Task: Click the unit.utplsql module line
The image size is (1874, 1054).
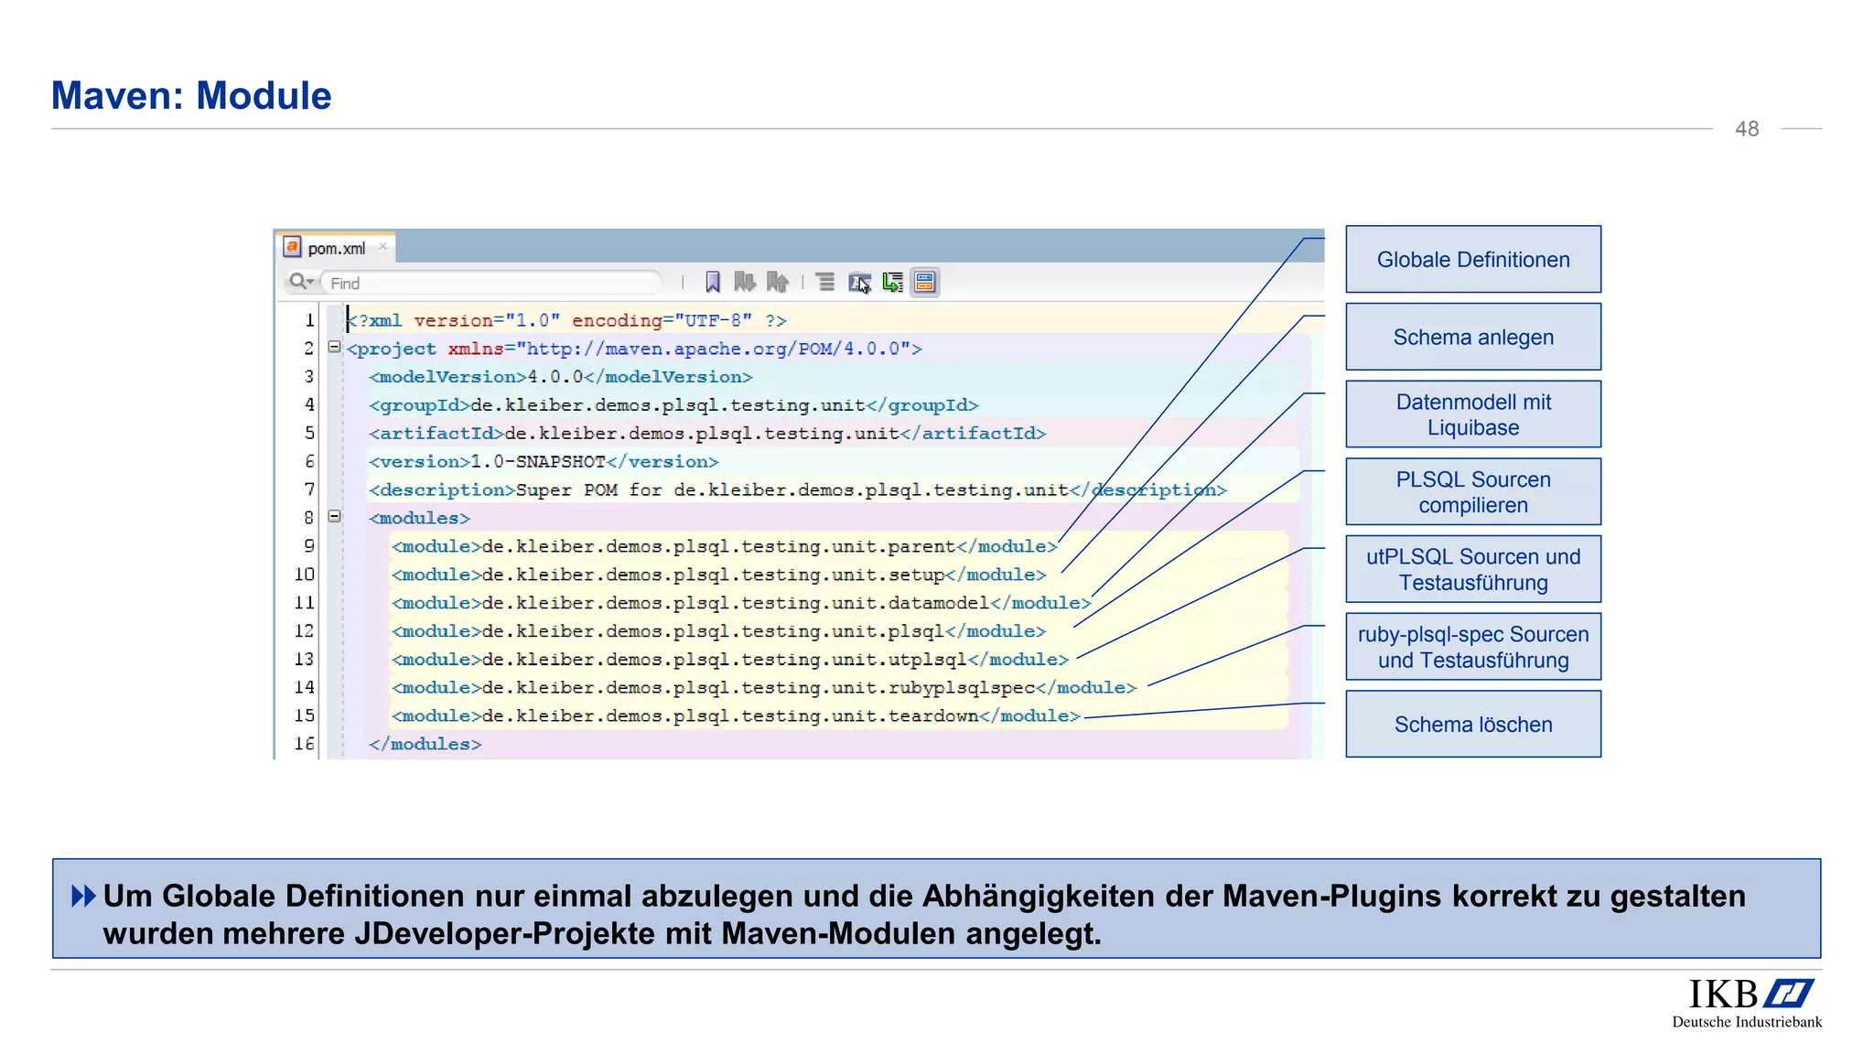Action: pyautogui.click(x=730, y=660)
